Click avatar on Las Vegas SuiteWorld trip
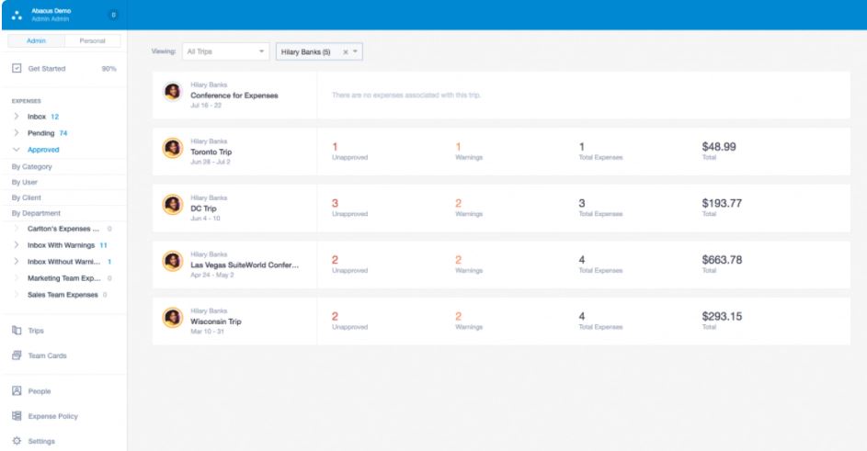Image resolution: width=867 pixels, height=451 pixels. [x=173, y=261]
